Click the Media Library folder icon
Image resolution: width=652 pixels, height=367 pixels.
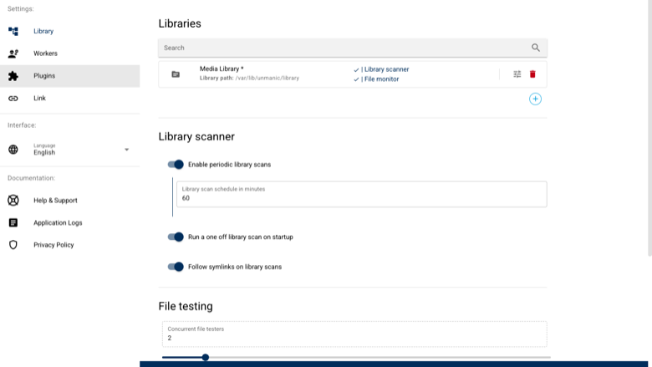point(176,74)
